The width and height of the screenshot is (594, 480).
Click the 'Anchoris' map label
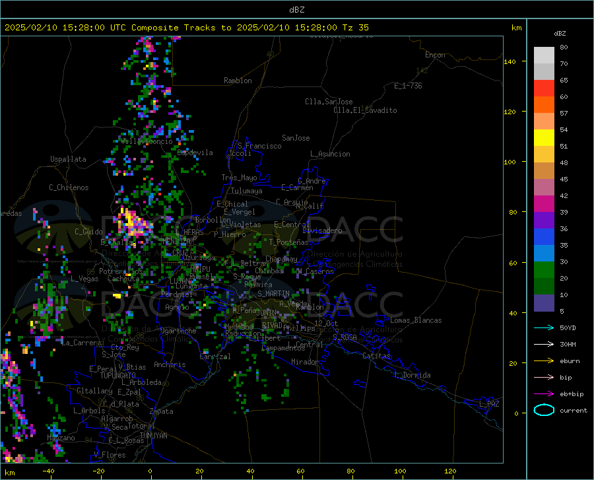point(170,364)
